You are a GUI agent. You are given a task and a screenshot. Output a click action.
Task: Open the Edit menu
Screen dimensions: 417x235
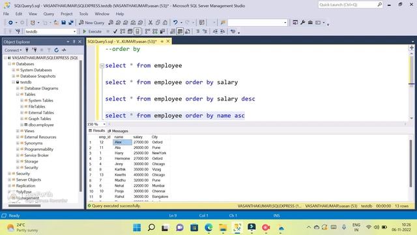tap(19, 14)
